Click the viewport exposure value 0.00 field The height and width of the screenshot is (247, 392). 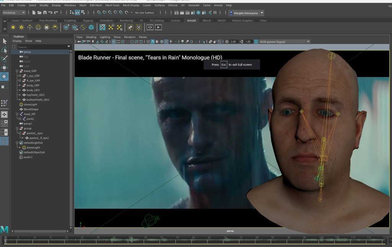(x=233, y=42)
